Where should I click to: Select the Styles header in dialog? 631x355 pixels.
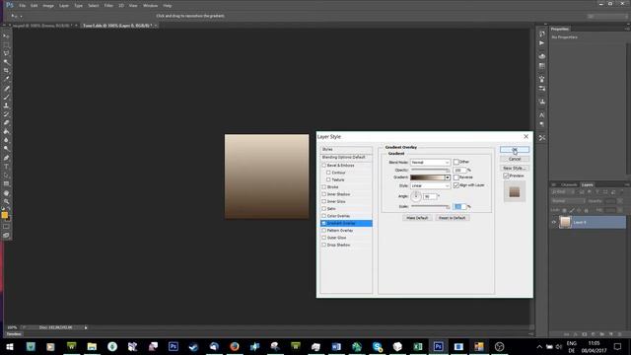[x=346, y=149]
